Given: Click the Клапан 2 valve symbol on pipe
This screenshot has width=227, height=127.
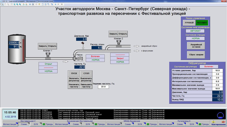Looking at the screenshot, I should point(119,43).
